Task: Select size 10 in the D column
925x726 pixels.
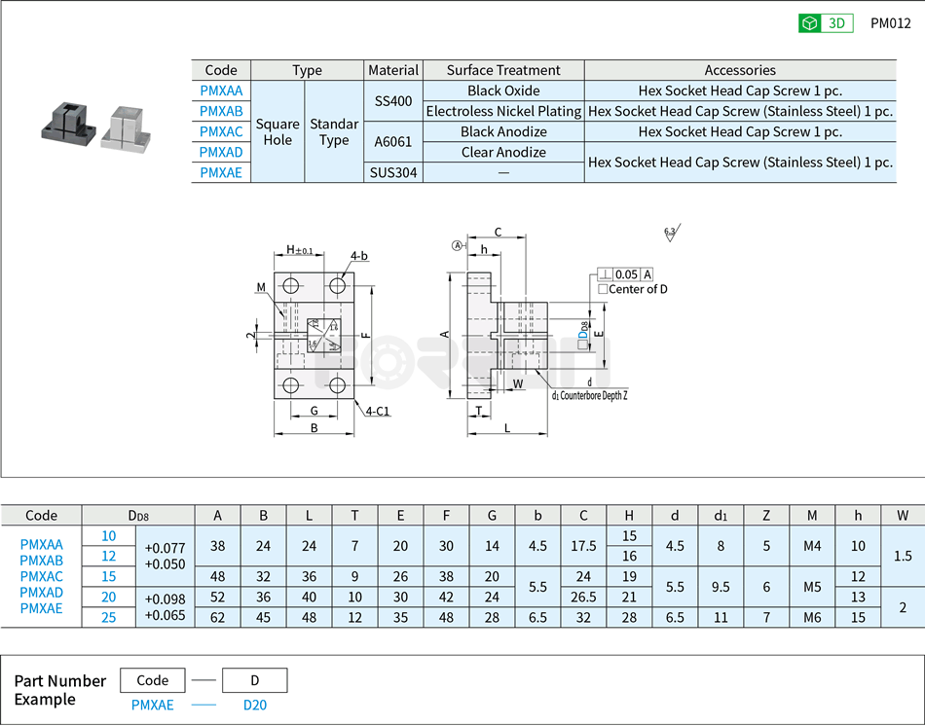Action: pyautogui.click(x=110, y=535)
